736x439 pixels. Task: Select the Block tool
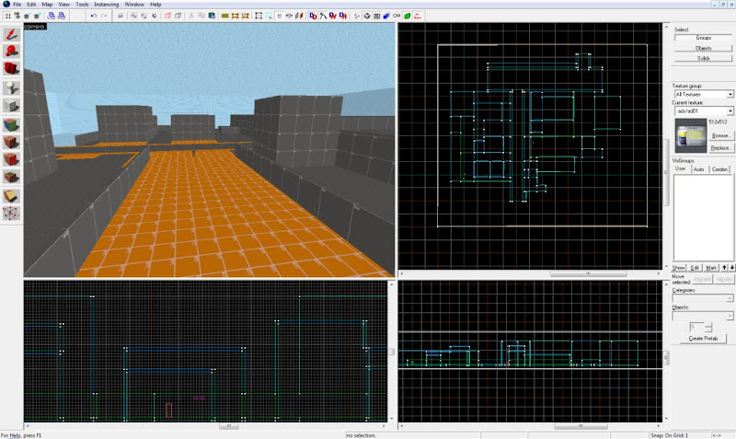(x=11, y=105)
